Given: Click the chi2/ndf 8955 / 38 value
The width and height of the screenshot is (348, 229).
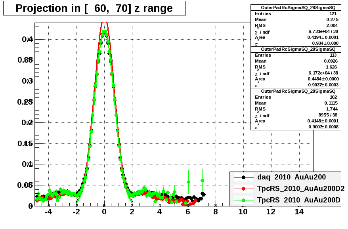Looking at the screenshot, I should click(328, 115).
